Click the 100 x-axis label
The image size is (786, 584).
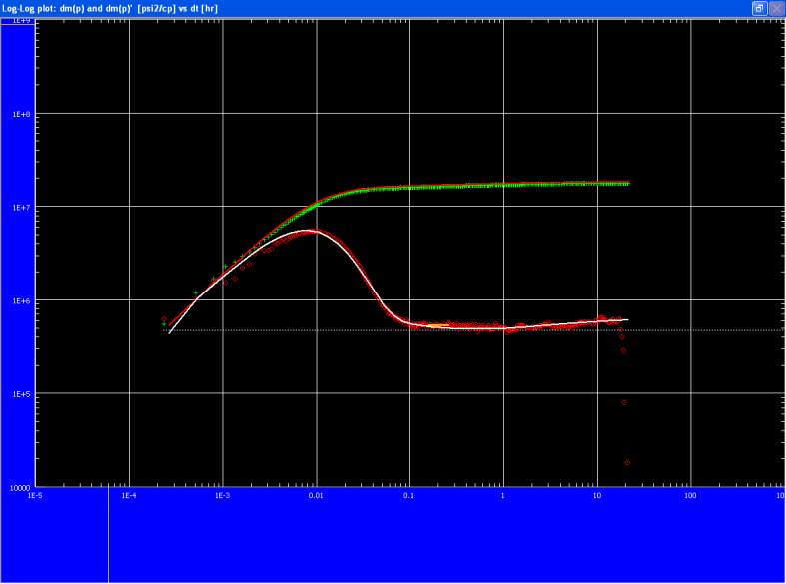tap(690, 495)
